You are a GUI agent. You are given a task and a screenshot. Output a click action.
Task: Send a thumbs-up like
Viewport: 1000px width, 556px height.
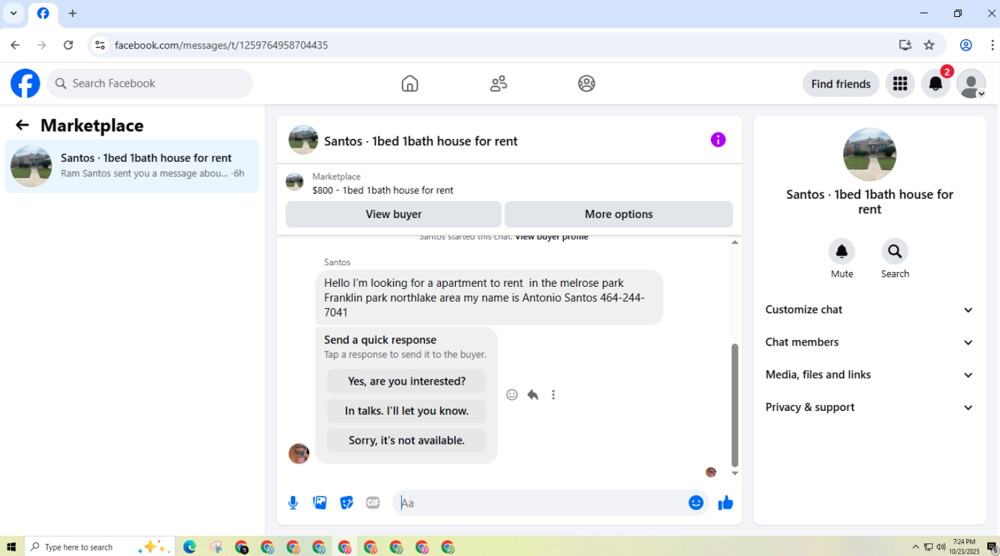(726, 503)
